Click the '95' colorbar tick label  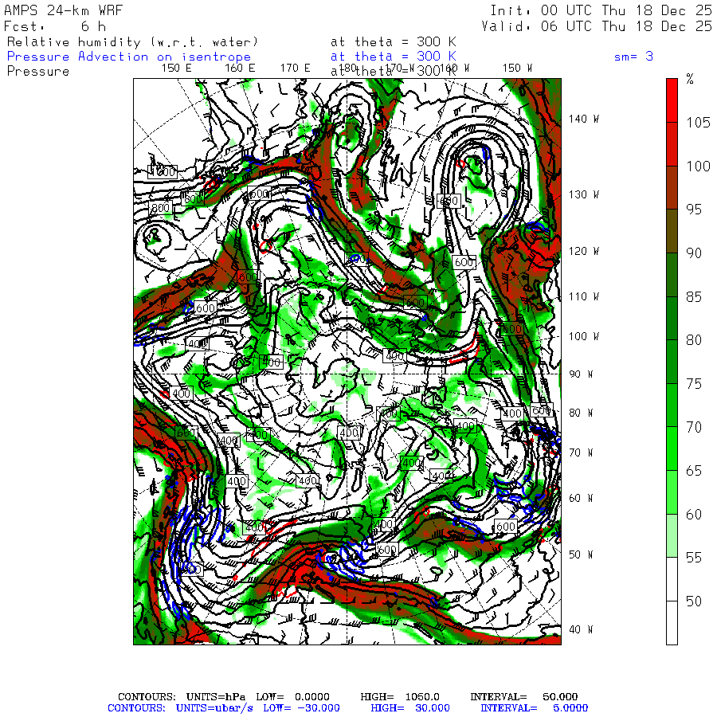(694, 210)
